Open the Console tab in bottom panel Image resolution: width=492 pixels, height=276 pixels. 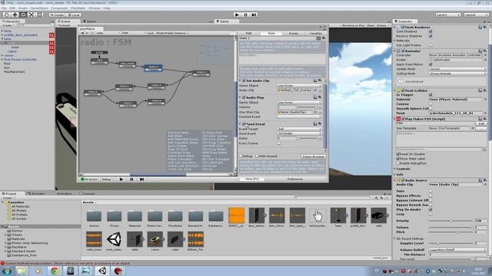pyautogui.click(x=87, y=194)
